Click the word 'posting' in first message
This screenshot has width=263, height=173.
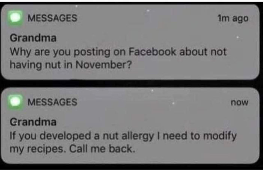point(92,52)
